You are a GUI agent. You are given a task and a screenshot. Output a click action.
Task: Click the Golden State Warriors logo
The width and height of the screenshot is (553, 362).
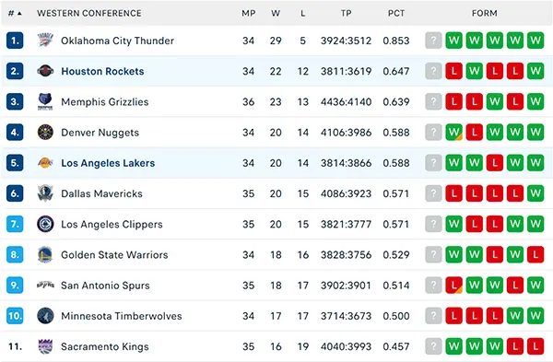click(45, 254)
